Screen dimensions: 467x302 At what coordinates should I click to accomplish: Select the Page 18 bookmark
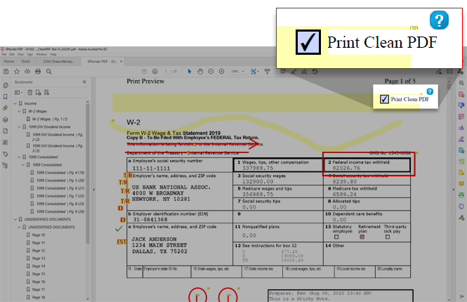tap(39, 297)
